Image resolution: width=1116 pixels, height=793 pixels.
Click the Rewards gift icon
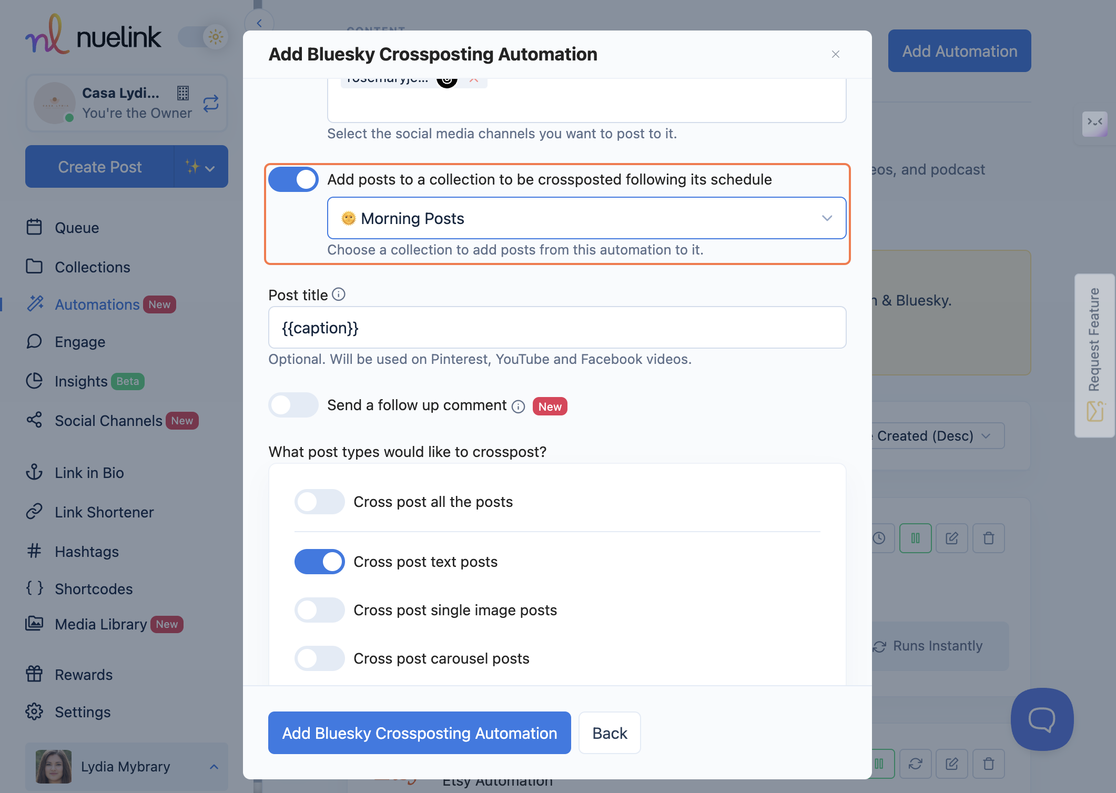coord(34,674)
